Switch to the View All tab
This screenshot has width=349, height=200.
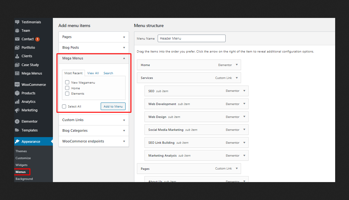tap(93, 73)
